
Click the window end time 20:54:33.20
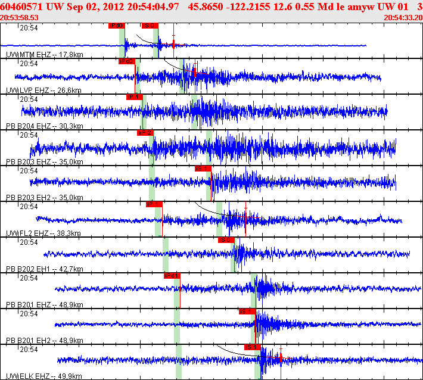point(403,18)
